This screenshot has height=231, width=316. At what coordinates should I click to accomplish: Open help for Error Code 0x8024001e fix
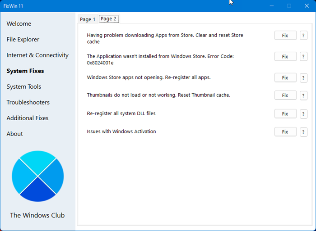pyautogui.click(x=303, y=57)
